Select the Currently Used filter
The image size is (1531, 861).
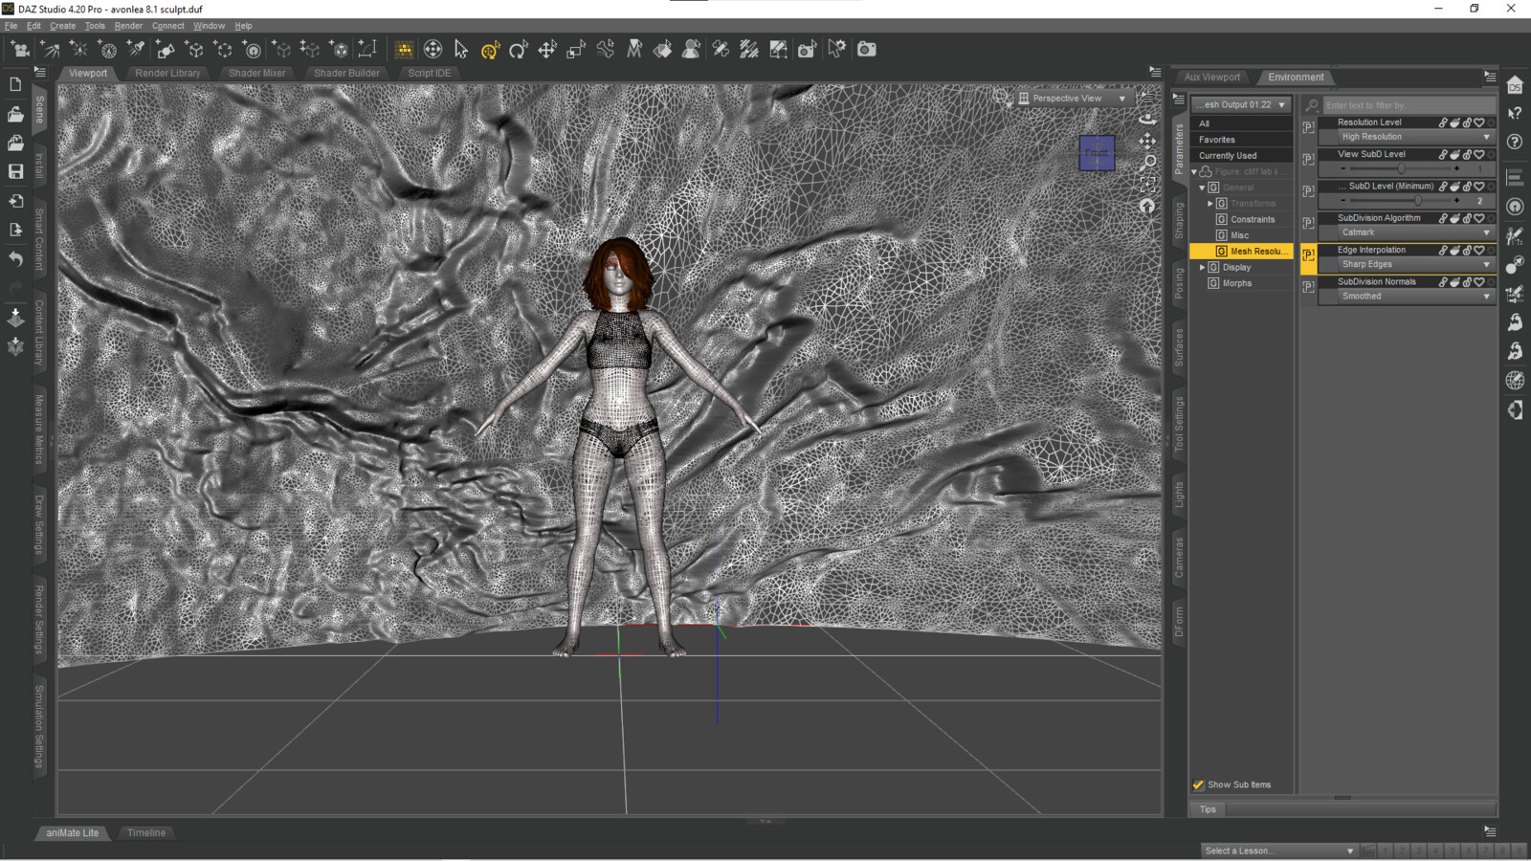[1241, 156]
